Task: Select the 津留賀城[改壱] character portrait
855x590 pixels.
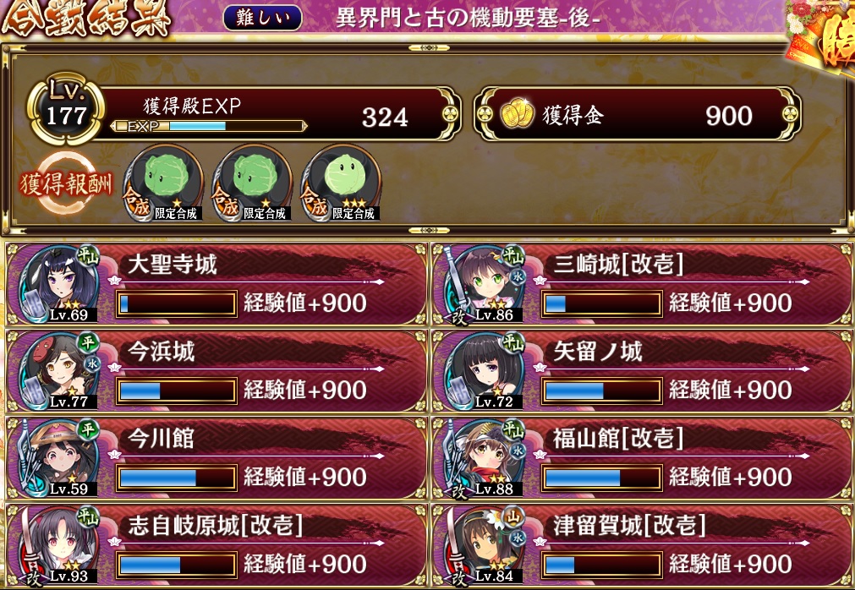Action: 485,545
